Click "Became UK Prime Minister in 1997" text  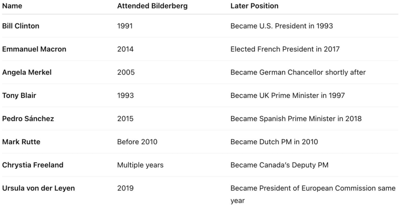(287, 95)
